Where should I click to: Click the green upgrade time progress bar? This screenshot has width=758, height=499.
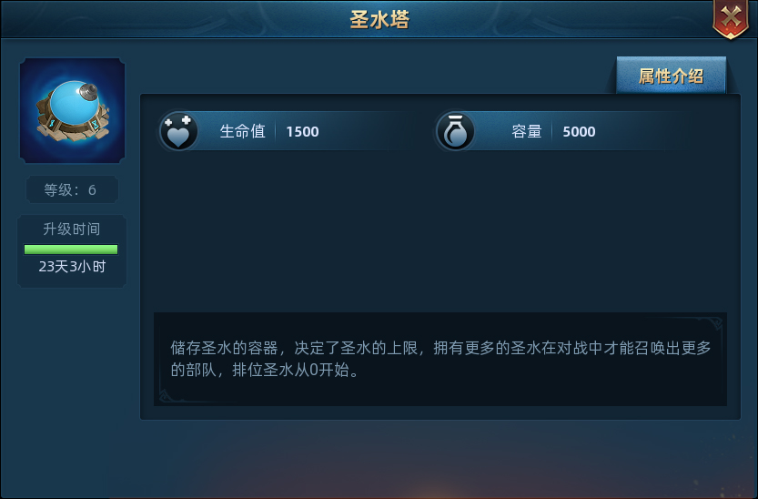click(71, 249)
